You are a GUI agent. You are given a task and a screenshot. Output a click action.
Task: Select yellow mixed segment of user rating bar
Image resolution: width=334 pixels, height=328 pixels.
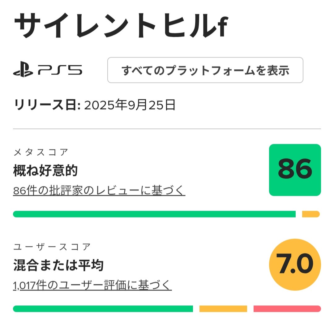223,309
